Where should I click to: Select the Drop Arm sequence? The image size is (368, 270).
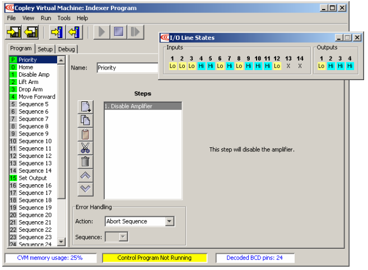point(33,89)
